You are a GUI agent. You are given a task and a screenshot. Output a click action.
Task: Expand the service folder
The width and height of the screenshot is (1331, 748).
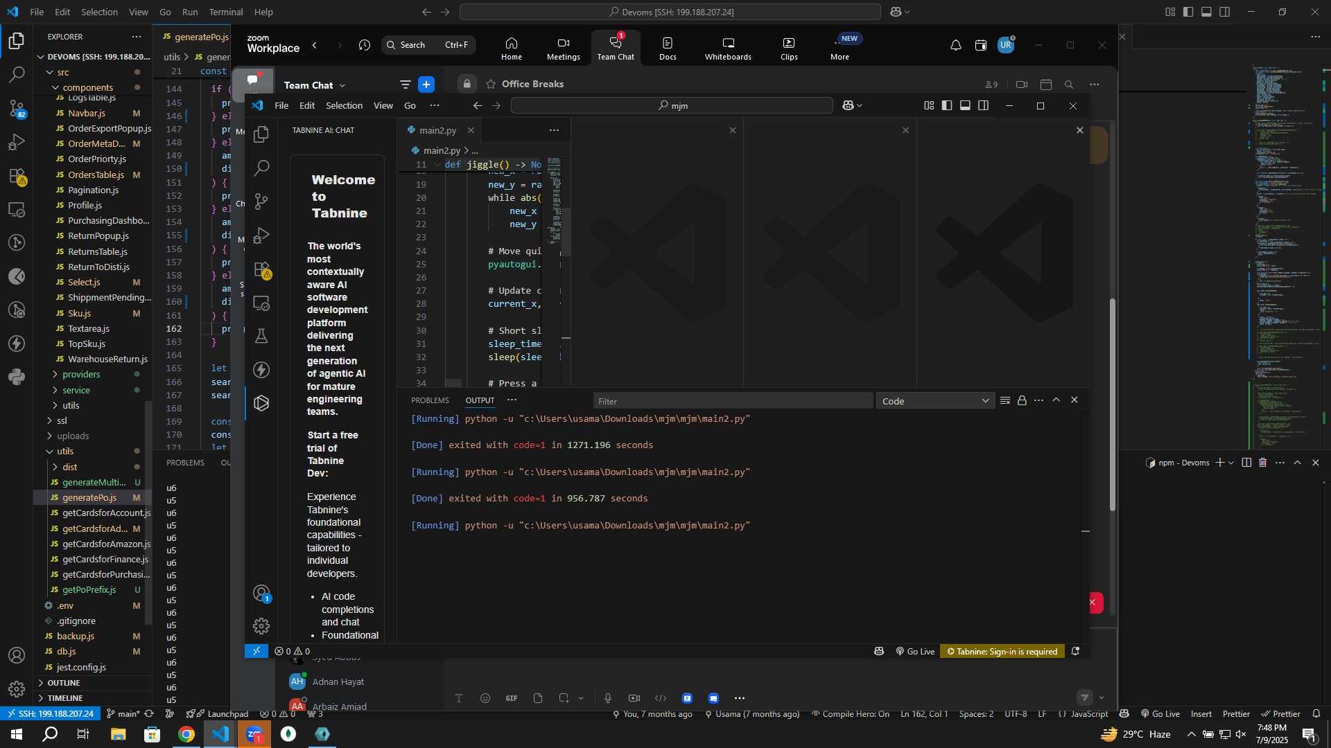tap(76, 390)
